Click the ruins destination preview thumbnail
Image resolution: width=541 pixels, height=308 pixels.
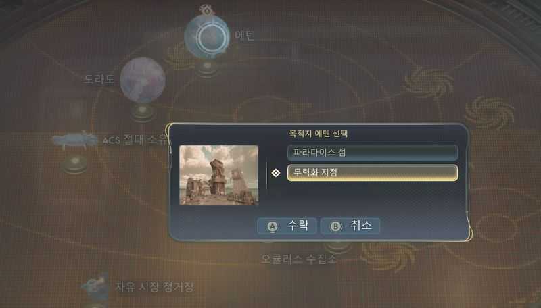pos(218,175)
